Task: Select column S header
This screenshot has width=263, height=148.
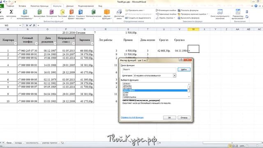Action: coord(128,29)
